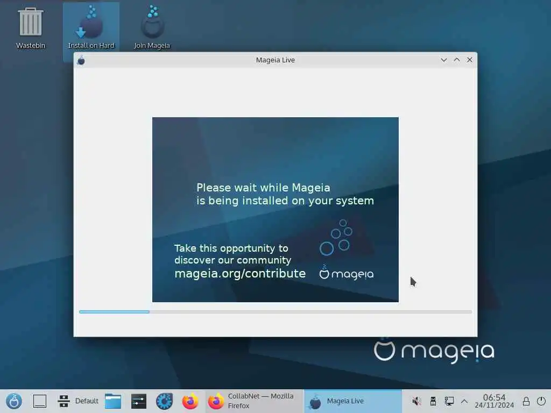Switch to Mageia Live taskbar entry
This screenshot has width=551, height=413.
pos(352,401)
